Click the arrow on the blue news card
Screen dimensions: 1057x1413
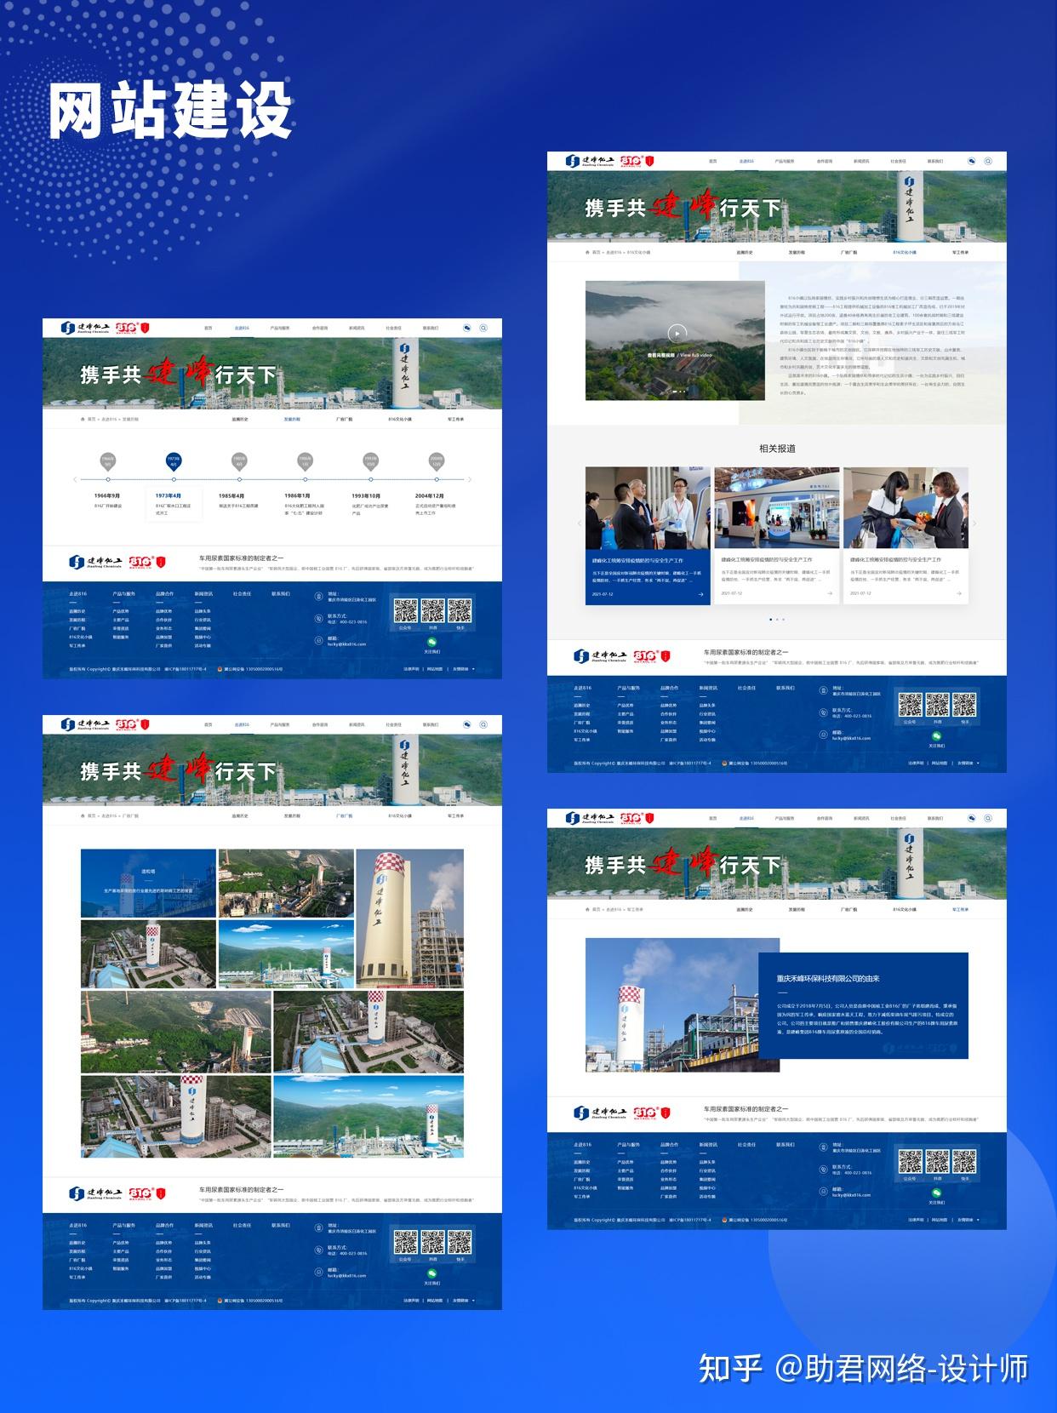tap(700, 594)
